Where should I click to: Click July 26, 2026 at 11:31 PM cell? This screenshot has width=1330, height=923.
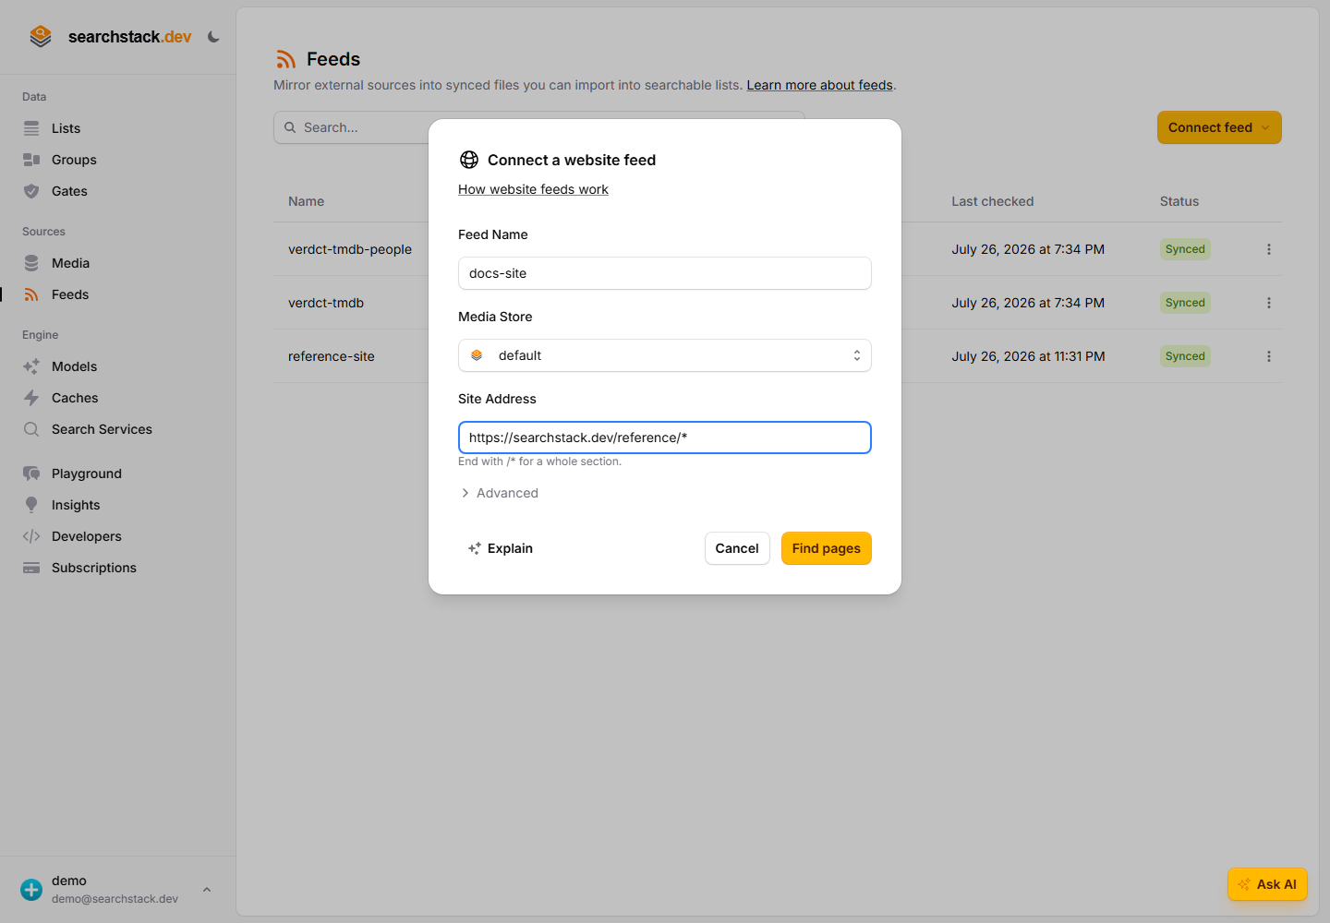point(1028,356)
